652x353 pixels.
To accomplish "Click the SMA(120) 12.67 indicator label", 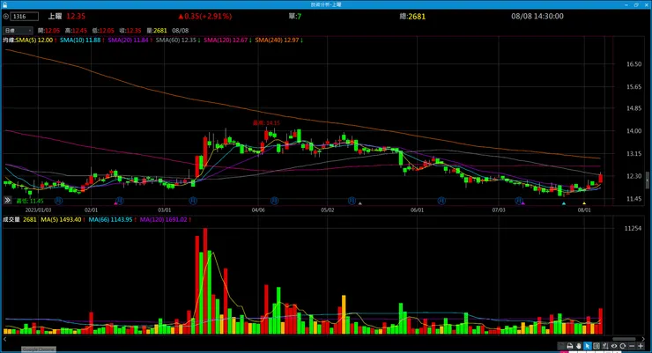I will click(226, 40).
